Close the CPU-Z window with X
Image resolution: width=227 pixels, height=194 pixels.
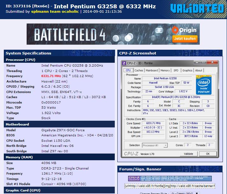pos(212,62)
